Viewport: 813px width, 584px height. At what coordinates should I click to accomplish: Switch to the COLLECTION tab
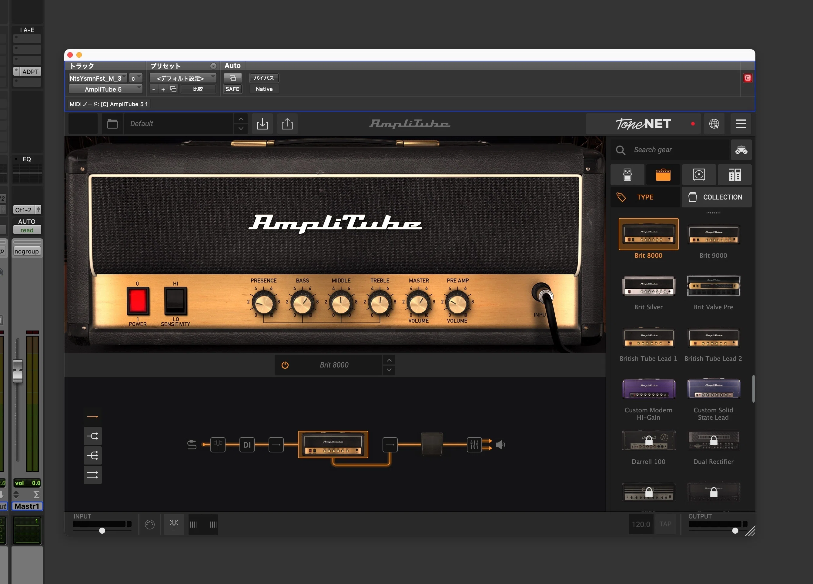click(x=717, y=197)
